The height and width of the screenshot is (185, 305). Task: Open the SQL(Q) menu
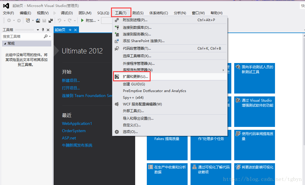[103, 13]
